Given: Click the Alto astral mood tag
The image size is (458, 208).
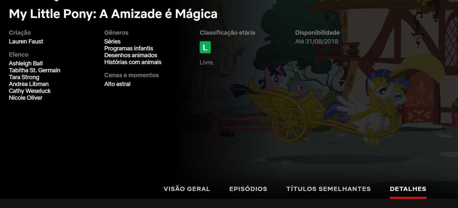Looking at the screenshot, I should click(117, 84).
